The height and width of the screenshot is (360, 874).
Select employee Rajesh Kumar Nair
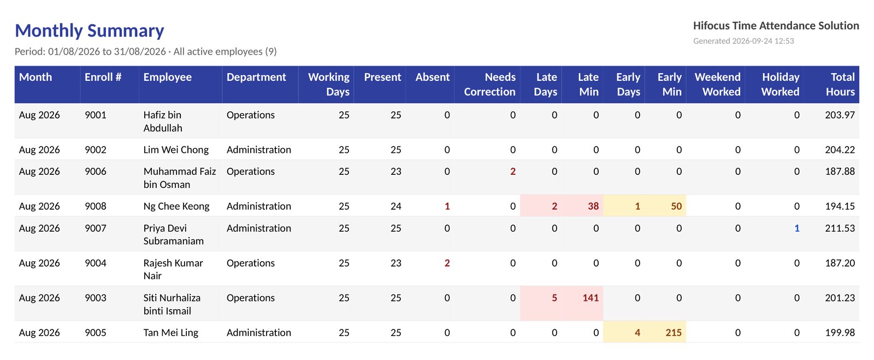(x=173, y=269)
